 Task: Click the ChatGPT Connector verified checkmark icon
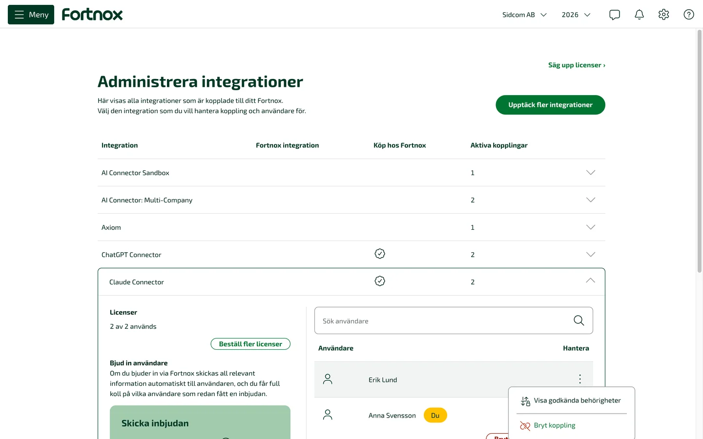coord(380,254)
